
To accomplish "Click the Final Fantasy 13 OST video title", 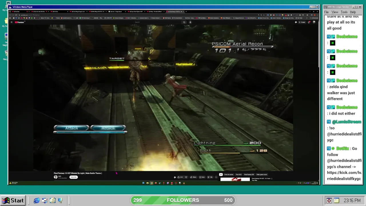I will 78,173.
